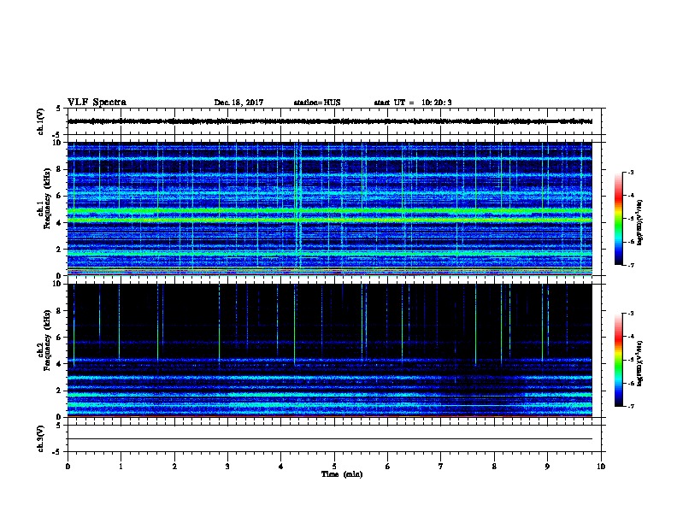Click the ch.1 color scale axis title
The height and width of the screenshot is (523, 677).
click(x=639, y=222)
